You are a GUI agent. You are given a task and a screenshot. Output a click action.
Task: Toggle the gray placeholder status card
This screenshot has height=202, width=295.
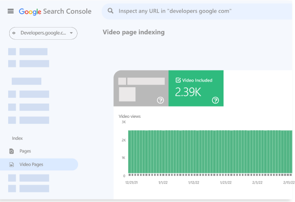point(141,88)
